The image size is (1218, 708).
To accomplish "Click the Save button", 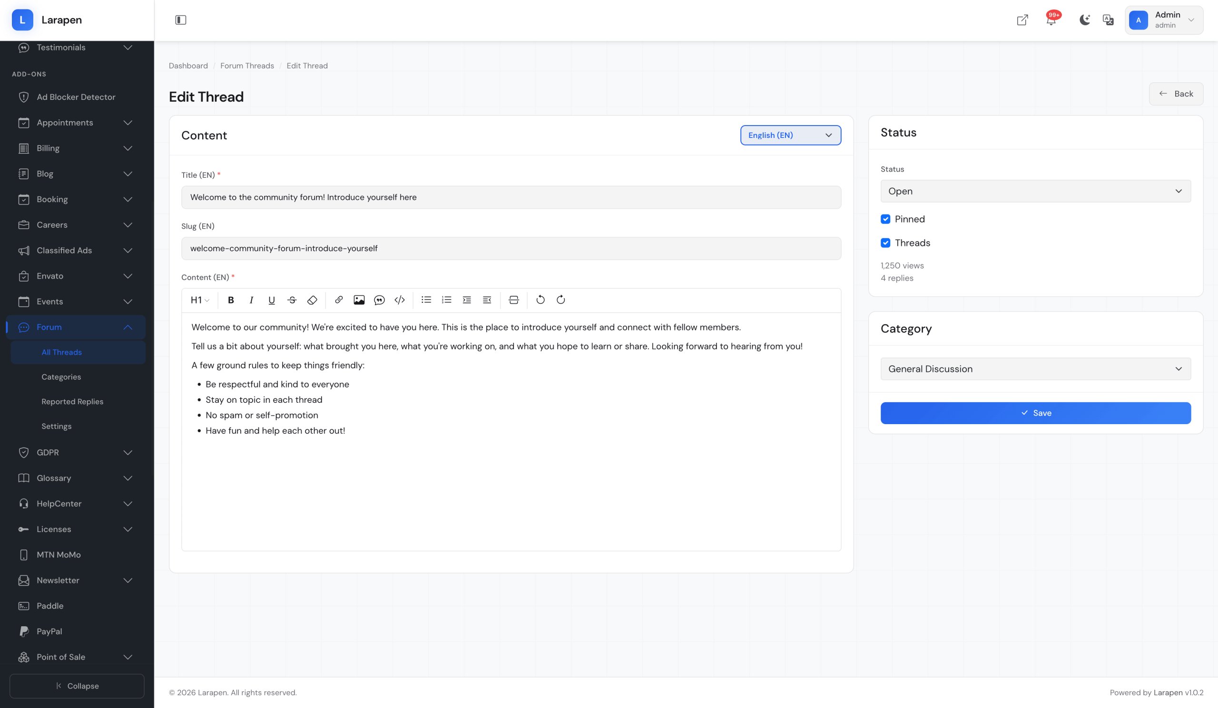I will pos(1035,413).
